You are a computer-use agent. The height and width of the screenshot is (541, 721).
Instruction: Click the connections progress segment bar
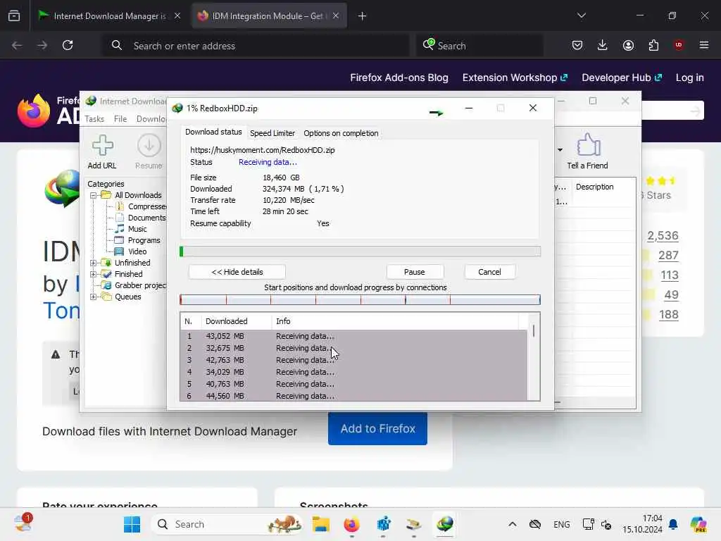tap(360, 300)
